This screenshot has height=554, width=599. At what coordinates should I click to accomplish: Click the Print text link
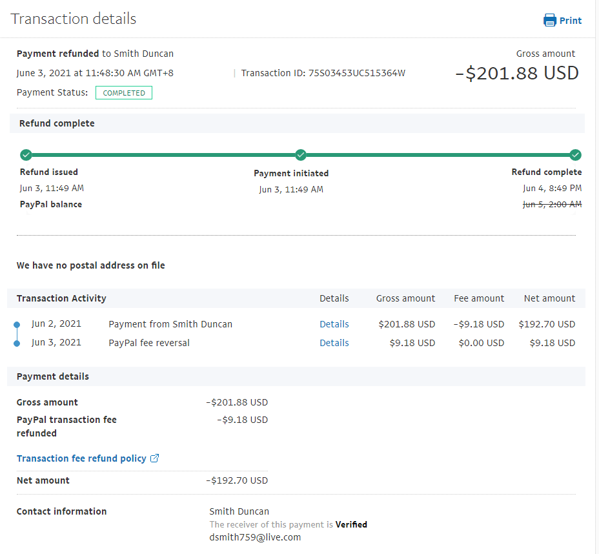pyautogui.click(x=571, y=21)
